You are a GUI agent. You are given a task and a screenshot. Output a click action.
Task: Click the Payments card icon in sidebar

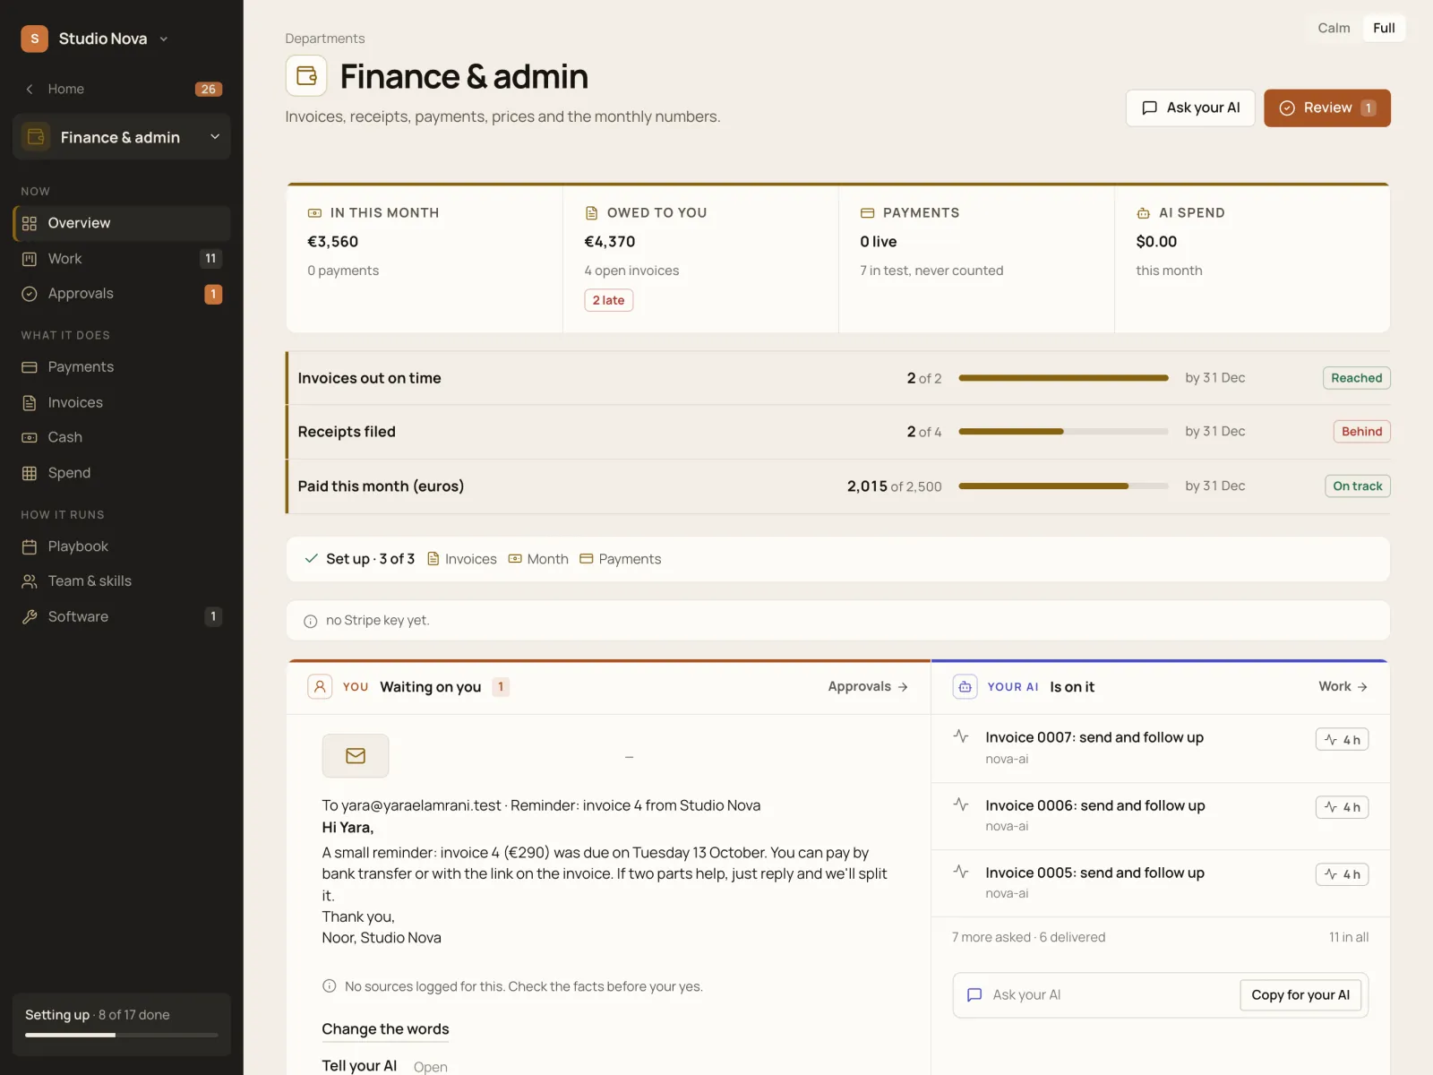pyautogui.click(x=30, y=367)
